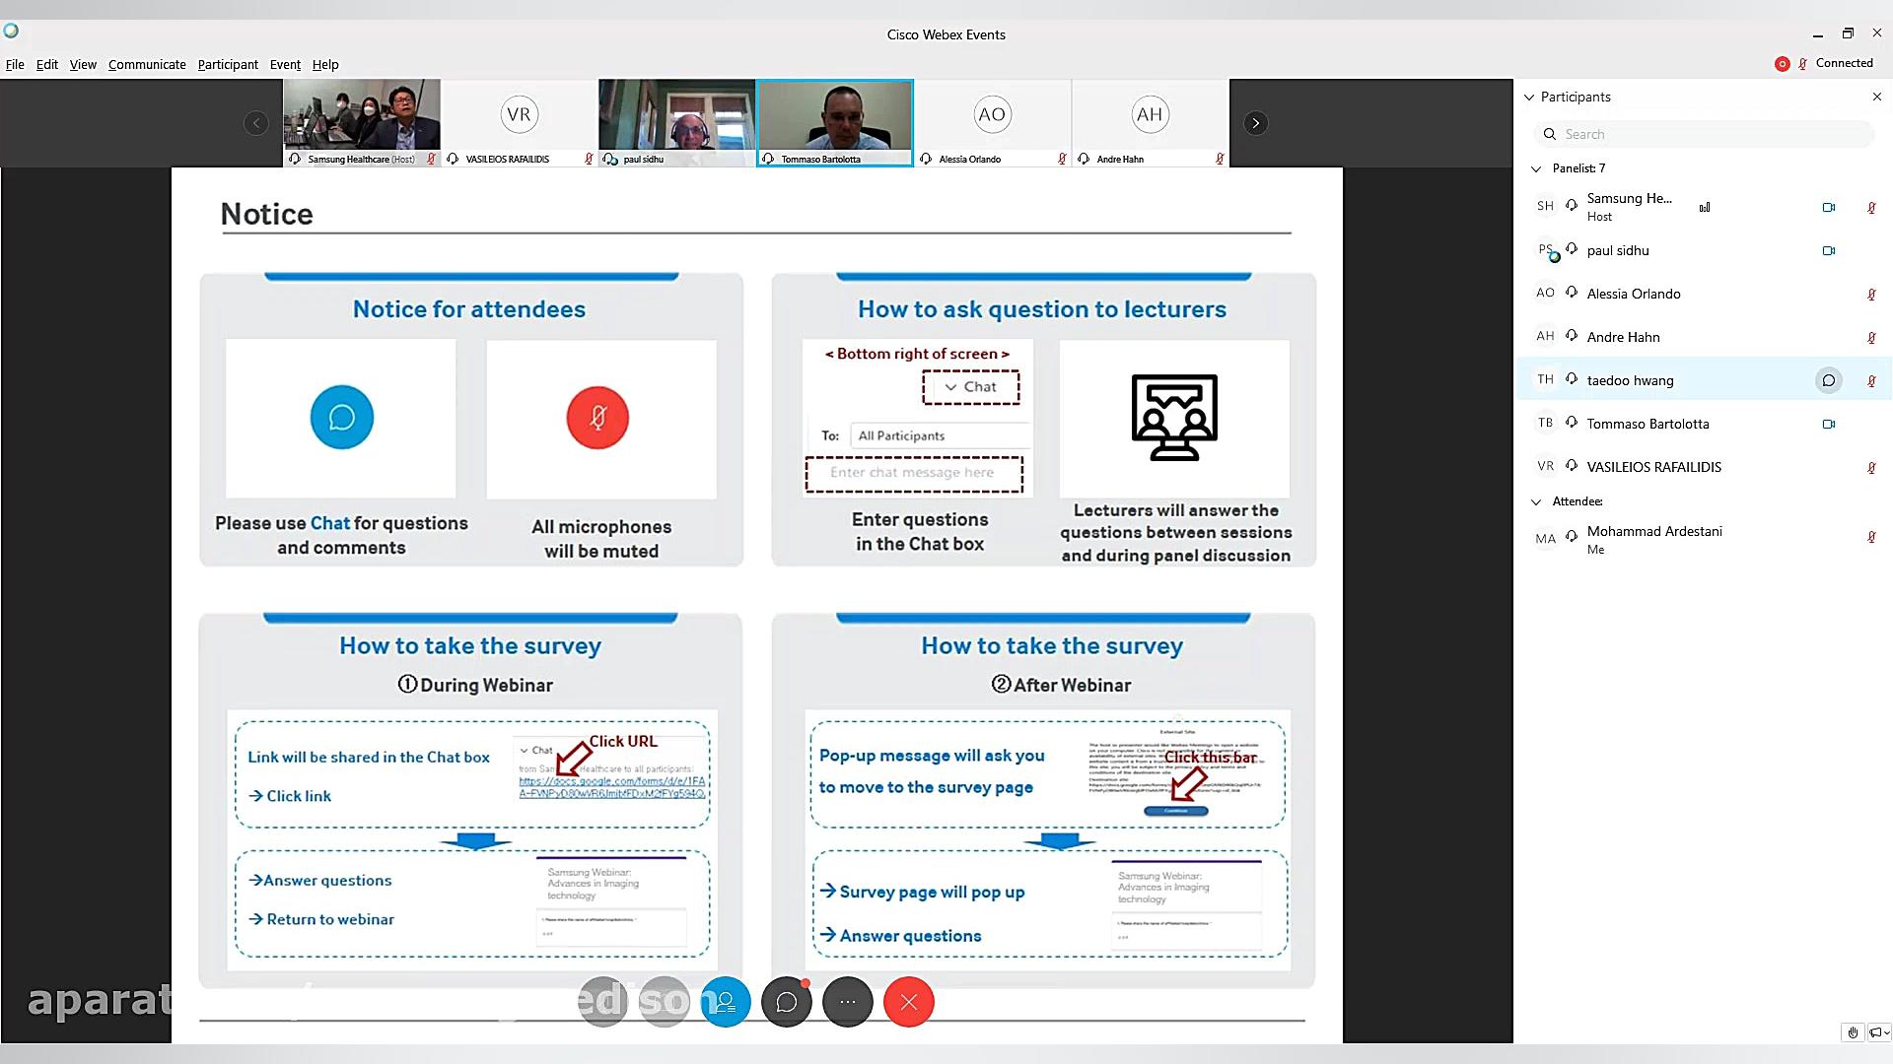Select Andre Hahn AH video tile
1893x1064 pixels.
(x=1151, y=123)
